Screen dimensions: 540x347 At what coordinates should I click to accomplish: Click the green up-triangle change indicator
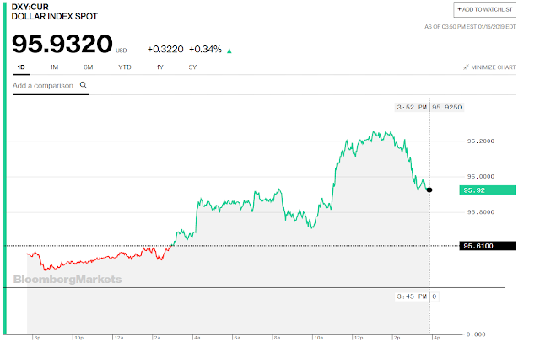coord(229,50)
